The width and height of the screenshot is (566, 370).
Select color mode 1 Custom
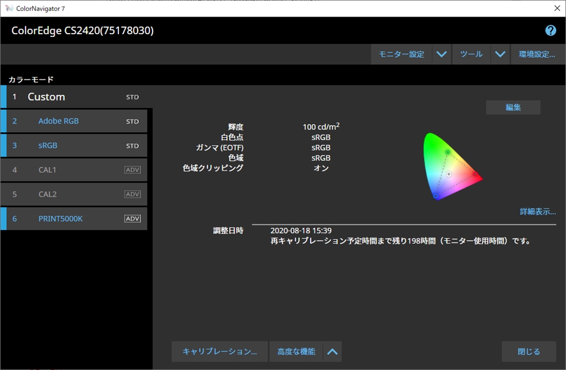pos(76,96)
